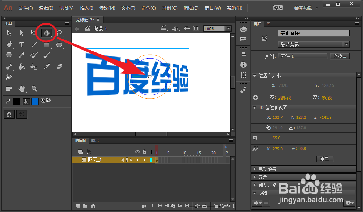The width and height of the screenshot is (363, 212).
Task: Delete layer with trash button
Action: point(93,206)
